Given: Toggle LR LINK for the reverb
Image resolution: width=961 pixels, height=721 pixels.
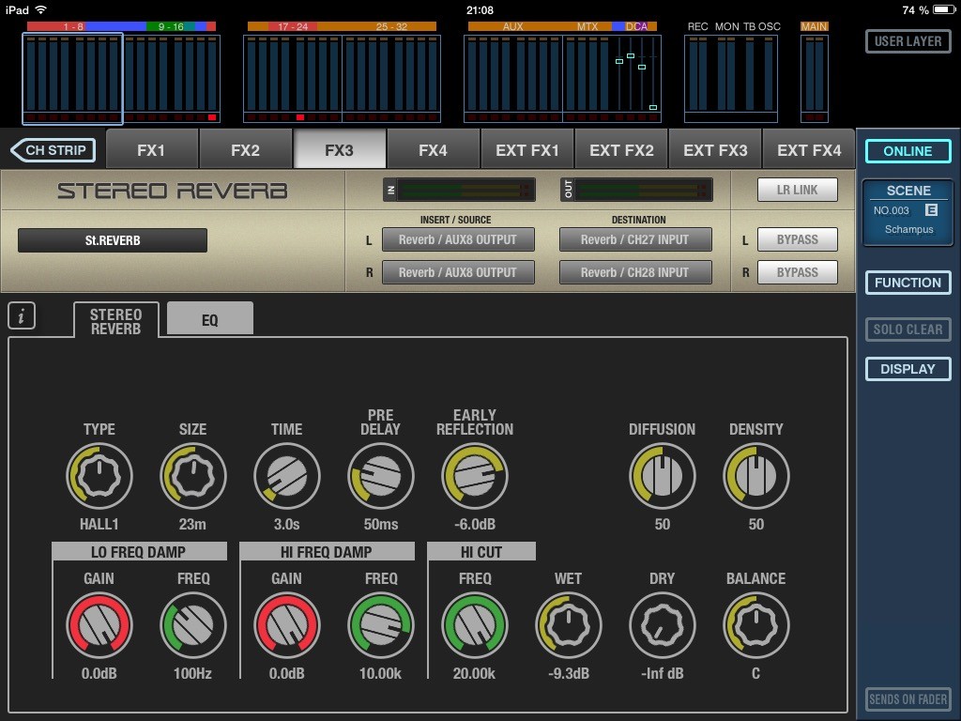Looking at the screenshot, I should tap(798, 190).
